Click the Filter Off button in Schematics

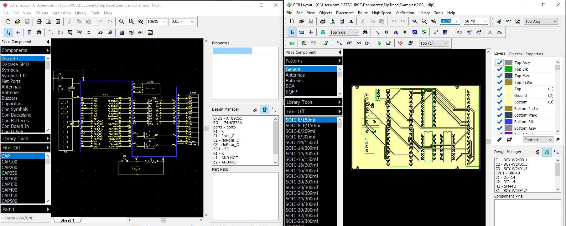click(x=25, y=148)
